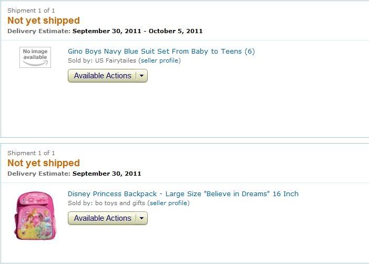Expand dropdown arrow on Gino suit's Available Actions
Image resolution: width=369 pixels, height=264 pixels.
click(x=142, y=76)
